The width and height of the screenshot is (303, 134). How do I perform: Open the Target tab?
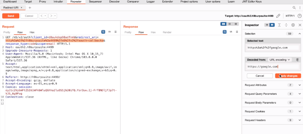coord(28,2)
